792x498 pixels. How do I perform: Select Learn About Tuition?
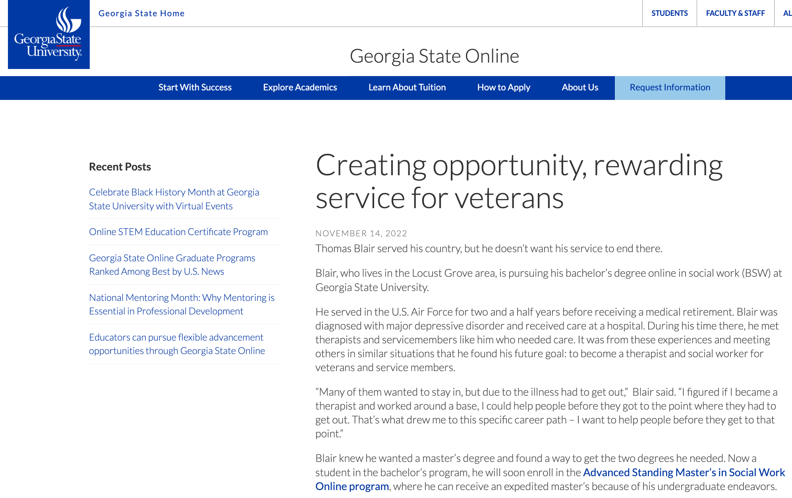click(407, 87)
